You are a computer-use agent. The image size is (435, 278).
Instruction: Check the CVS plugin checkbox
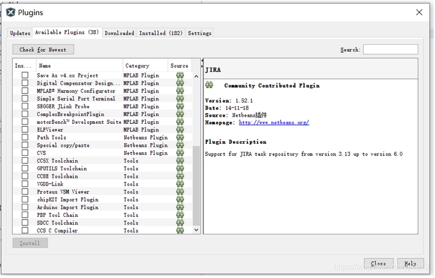tap(25, 153)
